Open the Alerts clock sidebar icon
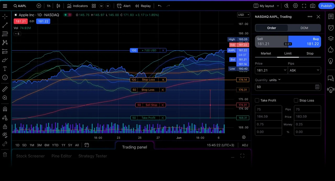The image size is (335, 181). point(331,27)
